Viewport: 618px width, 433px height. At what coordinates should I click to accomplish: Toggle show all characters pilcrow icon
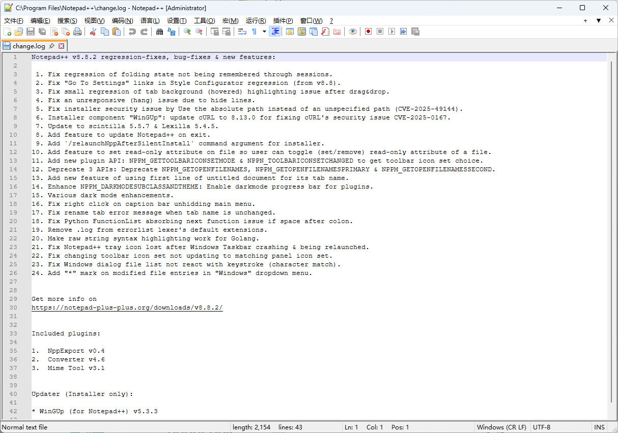(254, 32)
